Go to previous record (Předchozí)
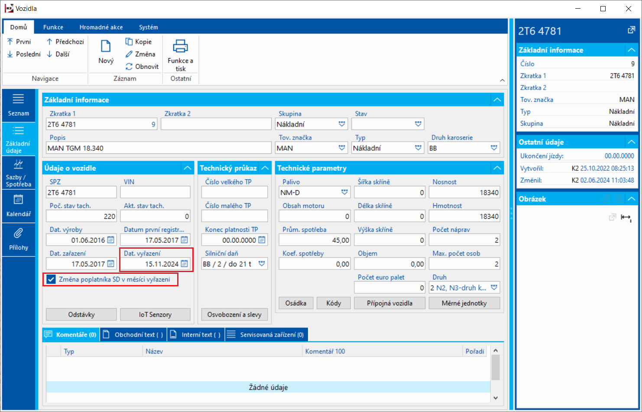 (x=65, y=42)
